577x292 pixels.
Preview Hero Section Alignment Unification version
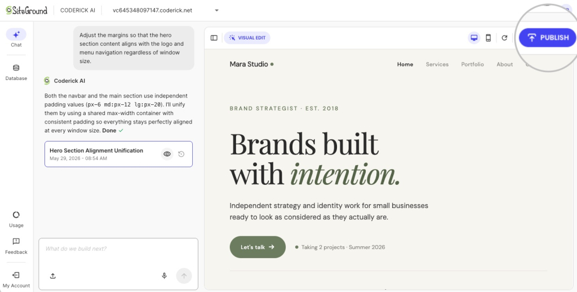(x=167, y=154)
